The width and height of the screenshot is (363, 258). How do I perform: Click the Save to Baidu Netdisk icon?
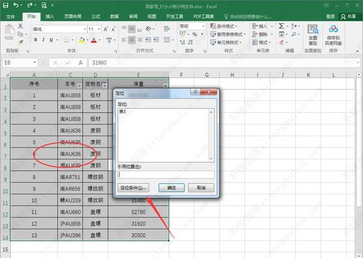(x=334, y=29)
